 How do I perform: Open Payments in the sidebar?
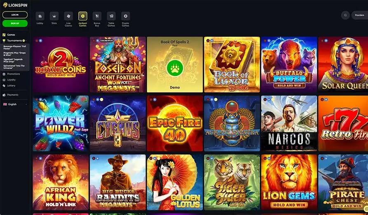[x=12, y=95]
